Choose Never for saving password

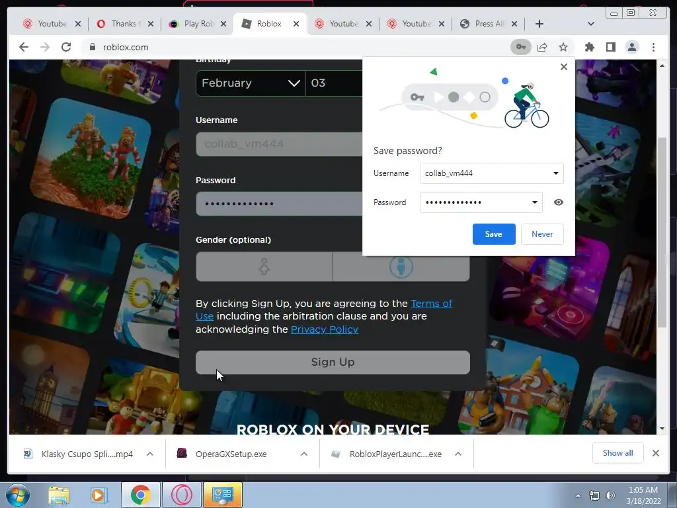pos(542,234)
